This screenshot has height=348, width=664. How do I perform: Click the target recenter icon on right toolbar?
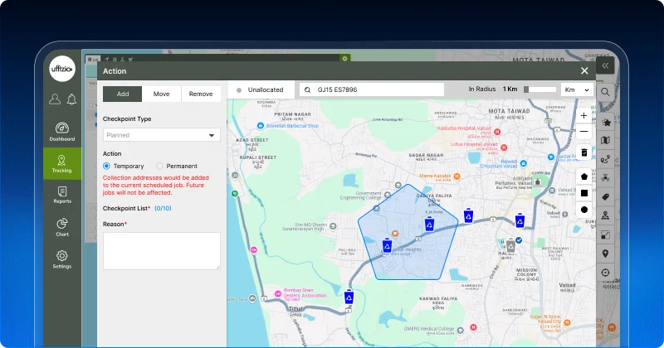point(606,273)
